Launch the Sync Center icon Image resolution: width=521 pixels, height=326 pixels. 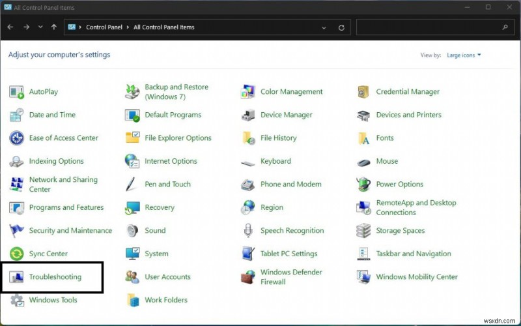coord(16,254)
